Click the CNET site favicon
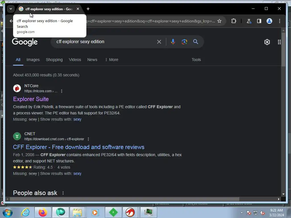This screenshot has height=218, width=291. pyautogui.click(x=17, y=136)
